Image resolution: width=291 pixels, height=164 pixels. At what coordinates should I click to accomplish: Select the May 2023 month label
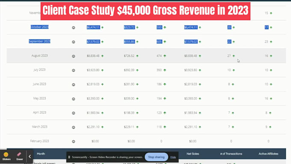[39, 98]
